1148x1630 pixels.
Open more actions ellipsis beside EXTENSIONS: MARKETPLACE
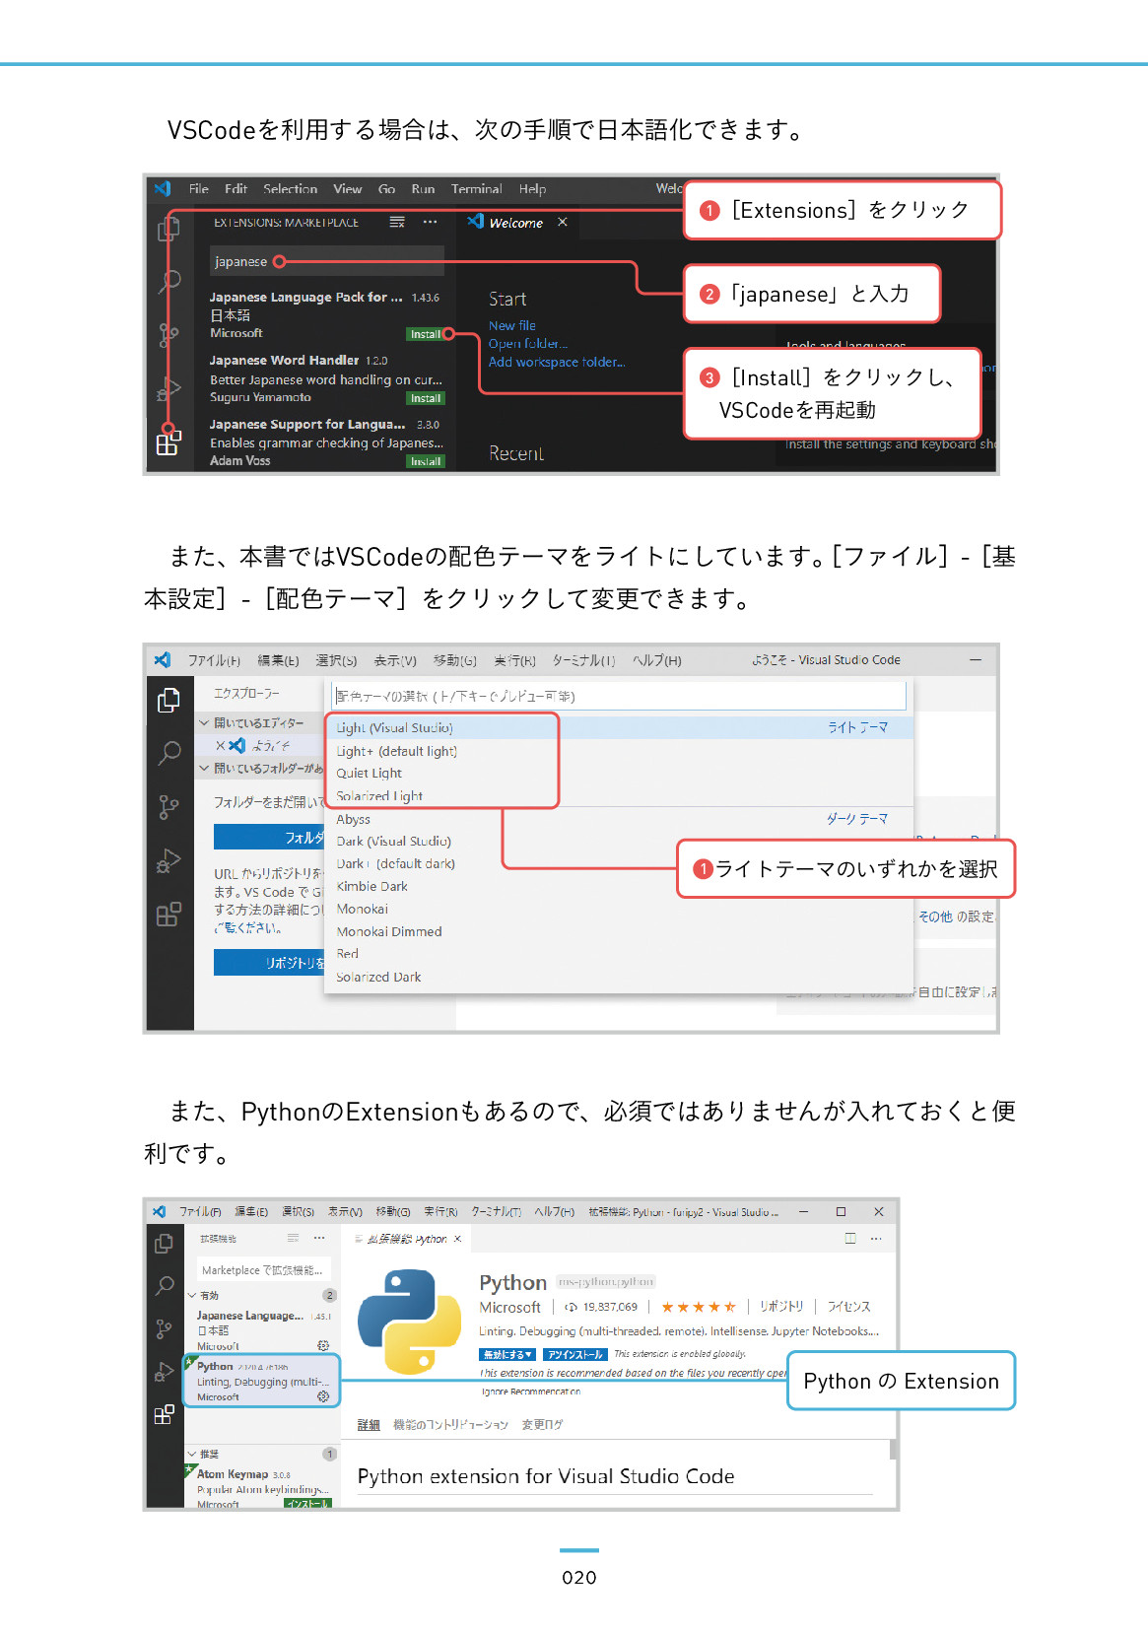click(430, 223)
